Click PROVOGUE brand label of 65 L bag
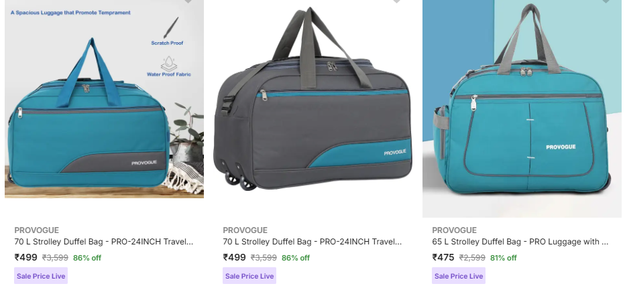The image size is (625, 292). [x=455, y=230]
